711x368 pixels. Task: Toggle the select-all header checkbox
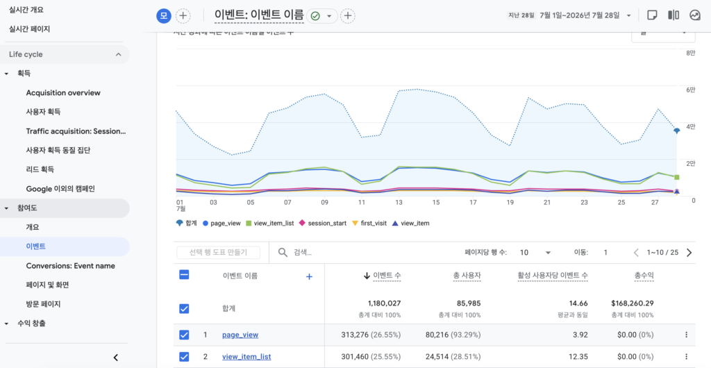click(x=184, y=275)
